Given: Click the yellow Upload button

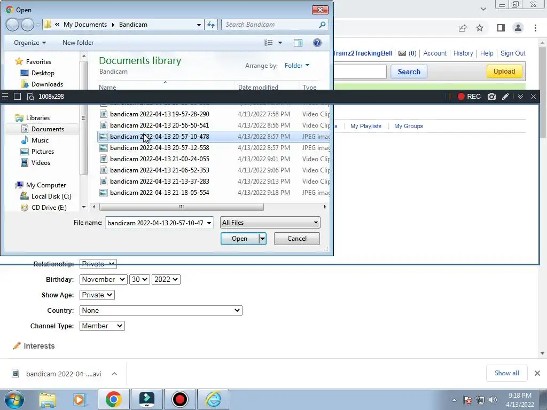Looking at the screenshot, I should tap(504, 72).
